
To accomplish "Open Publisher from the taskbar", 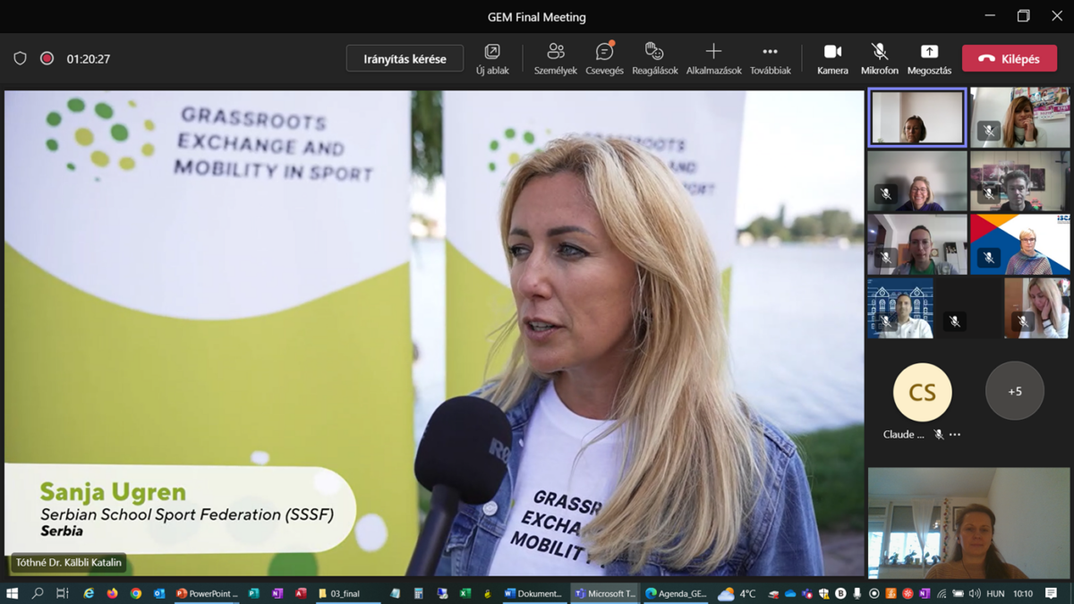I will (x=254, y=593).
